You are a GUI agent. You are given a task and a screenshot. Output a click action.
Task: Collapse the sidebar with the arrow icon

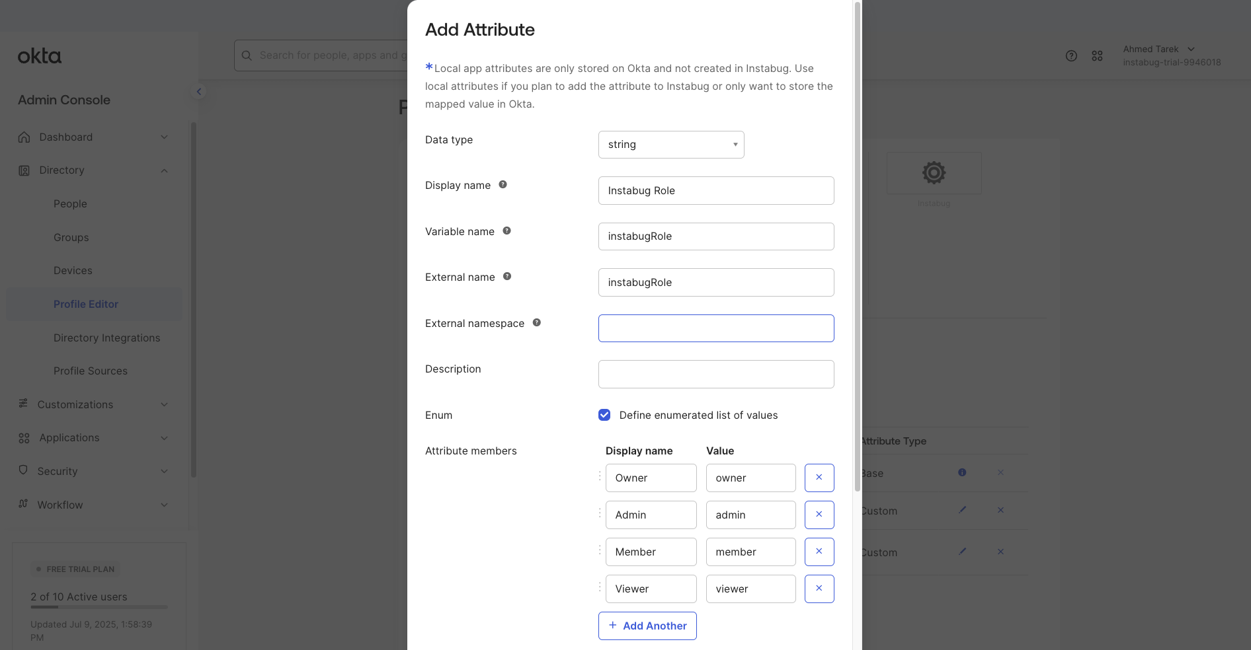click(x=198, y=92)
